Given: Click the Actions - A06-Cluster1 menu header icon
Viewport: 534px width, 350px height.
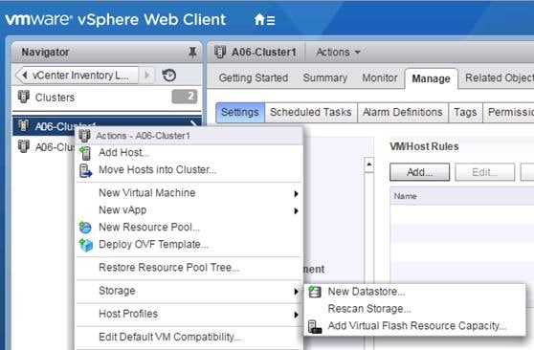Looking at the screenshot, I should pyautogui.click(x=84, y=136).
